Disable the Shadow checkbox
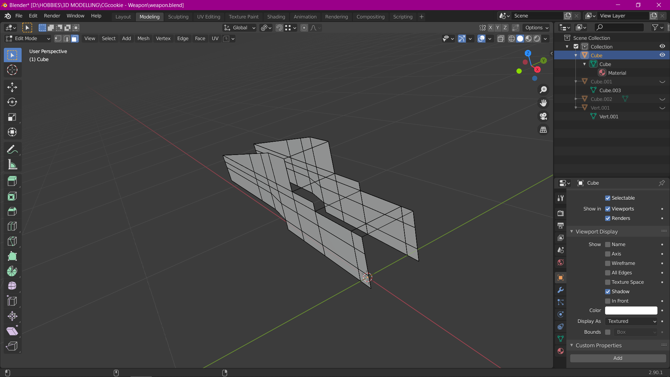Viewport: 670px width, 377px height. (608, 292)
